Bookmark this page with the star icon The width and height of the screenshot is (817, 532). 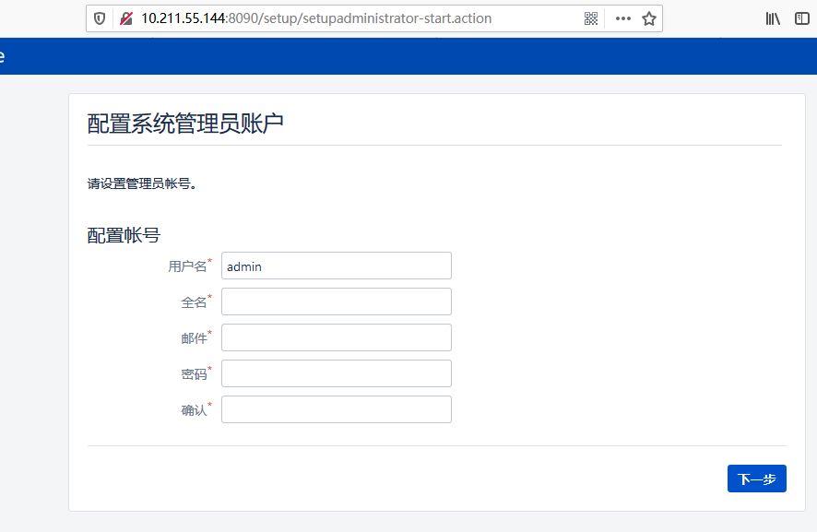coord(649,18)
